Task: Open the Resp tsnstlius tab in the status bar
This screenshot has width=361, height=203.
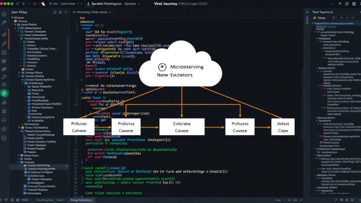Action: tap(81, 200)
